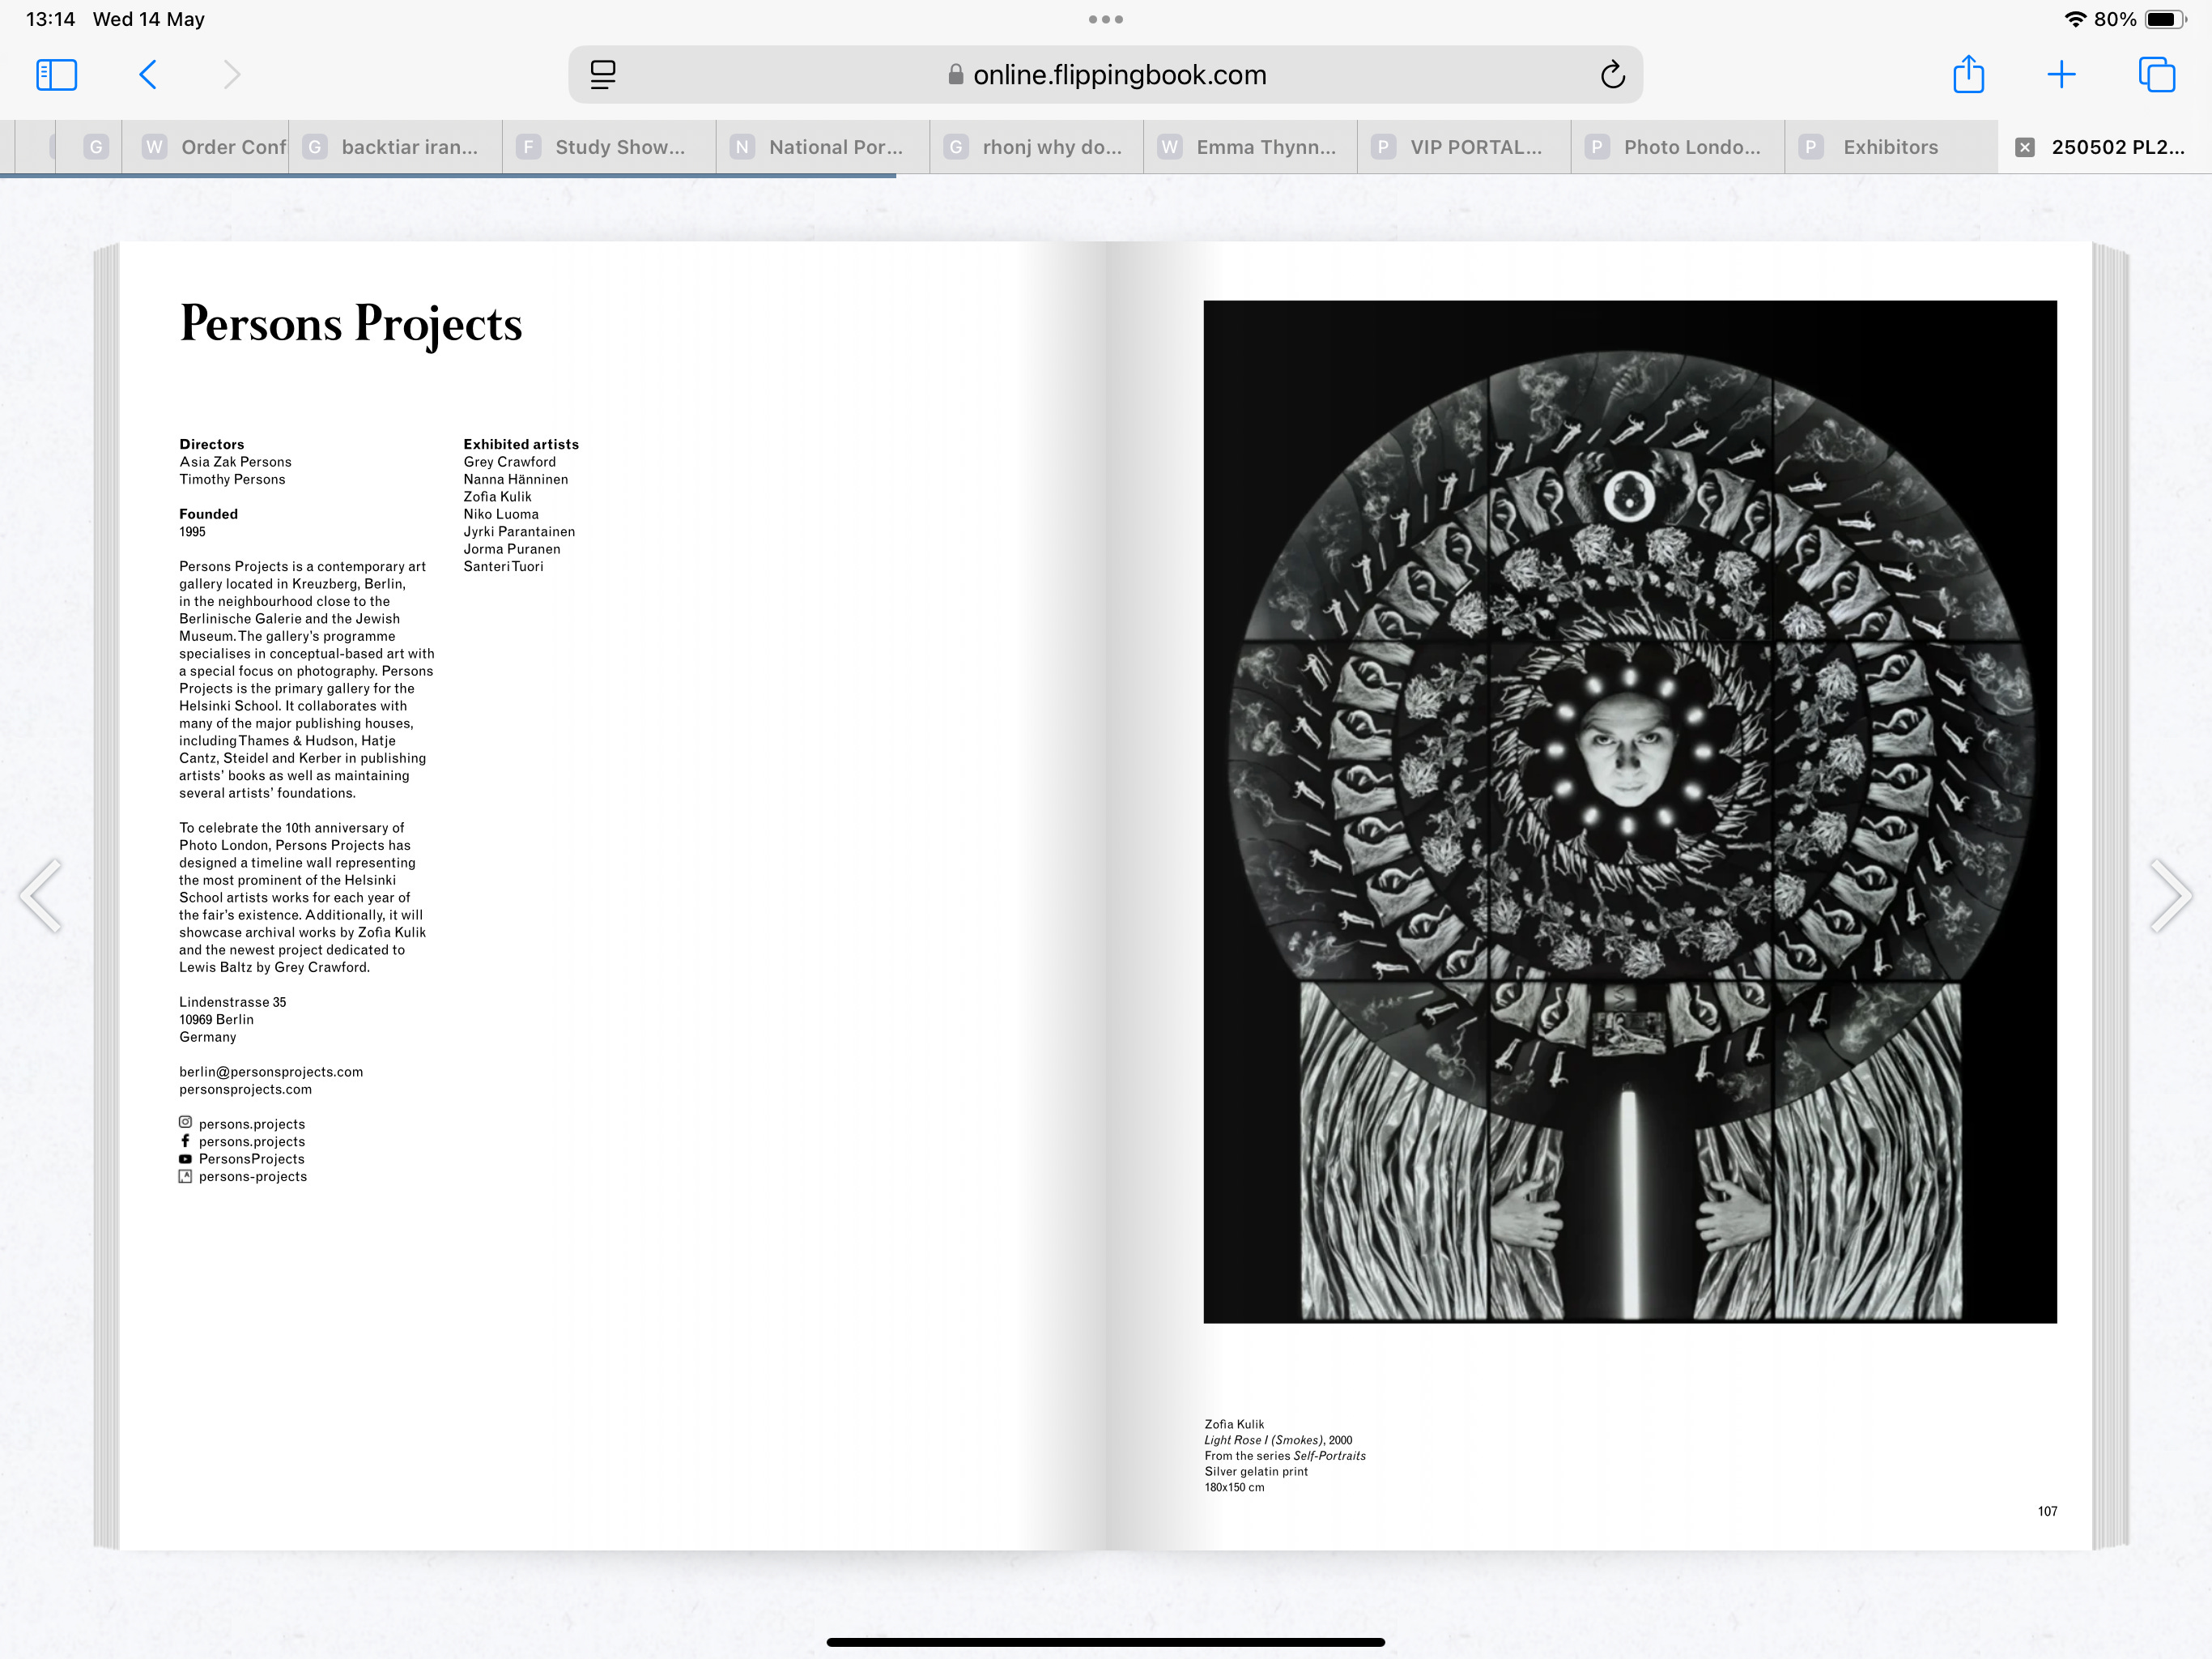
Task: Tap the 13:14 status bar clock
Action: (50, 19)
